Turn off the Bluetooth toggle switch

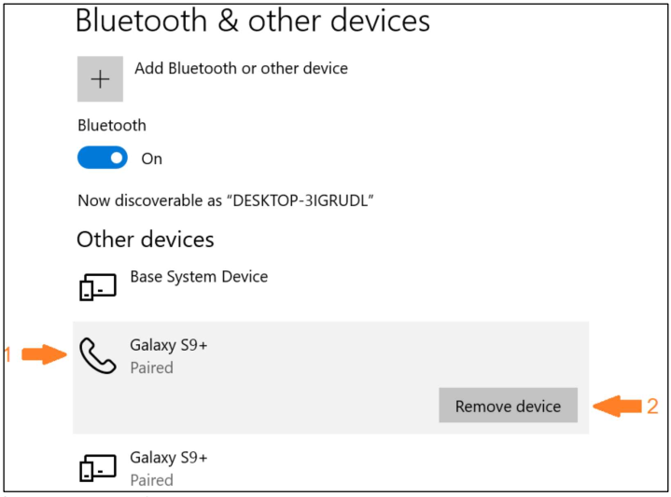click(x=103, y=159)
